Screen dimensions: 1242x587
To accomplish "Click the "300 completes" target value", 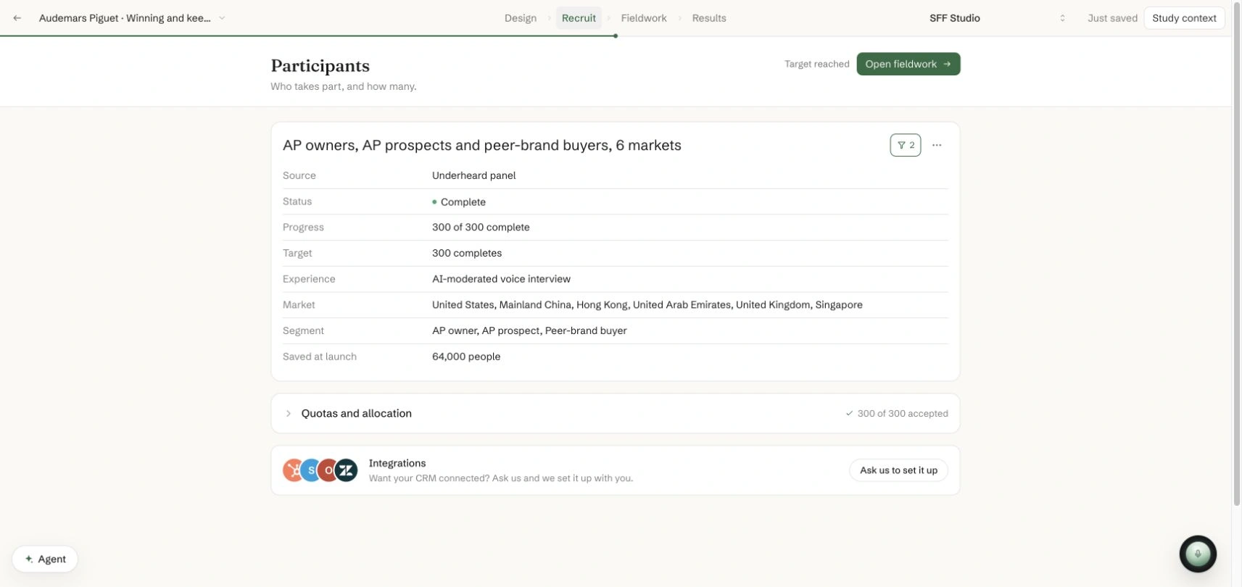I will [467, 253].
